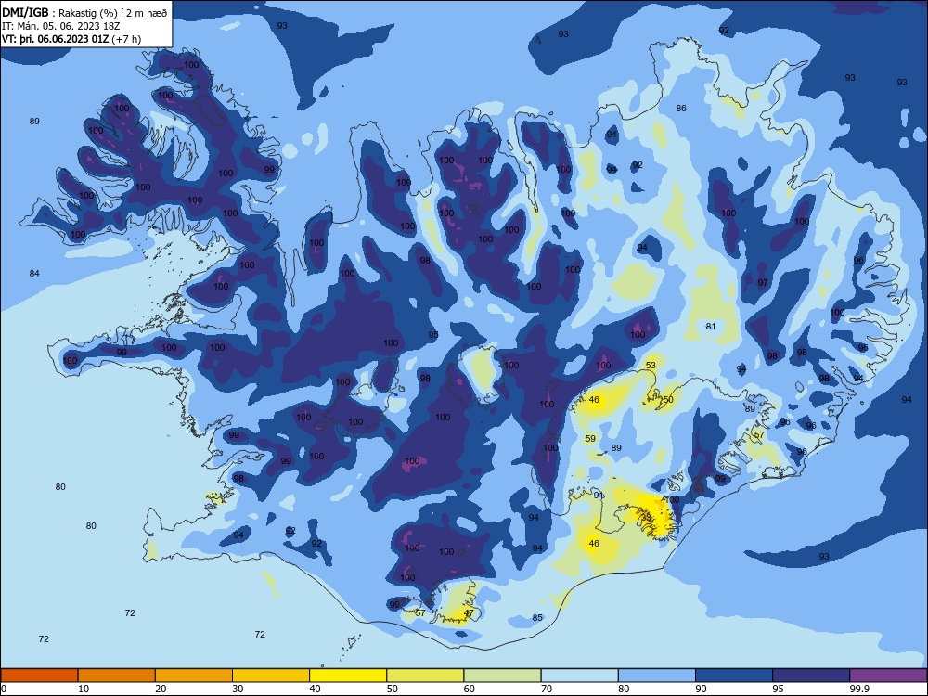Pick the yellow-green 60–70 legend swatch

coord(502,676)
